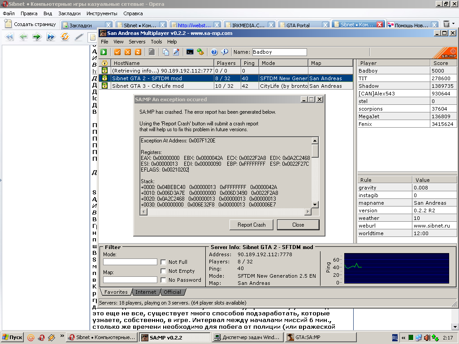
Task: Click Opera's Fast Forward button
Action: (x=51, y=37)
